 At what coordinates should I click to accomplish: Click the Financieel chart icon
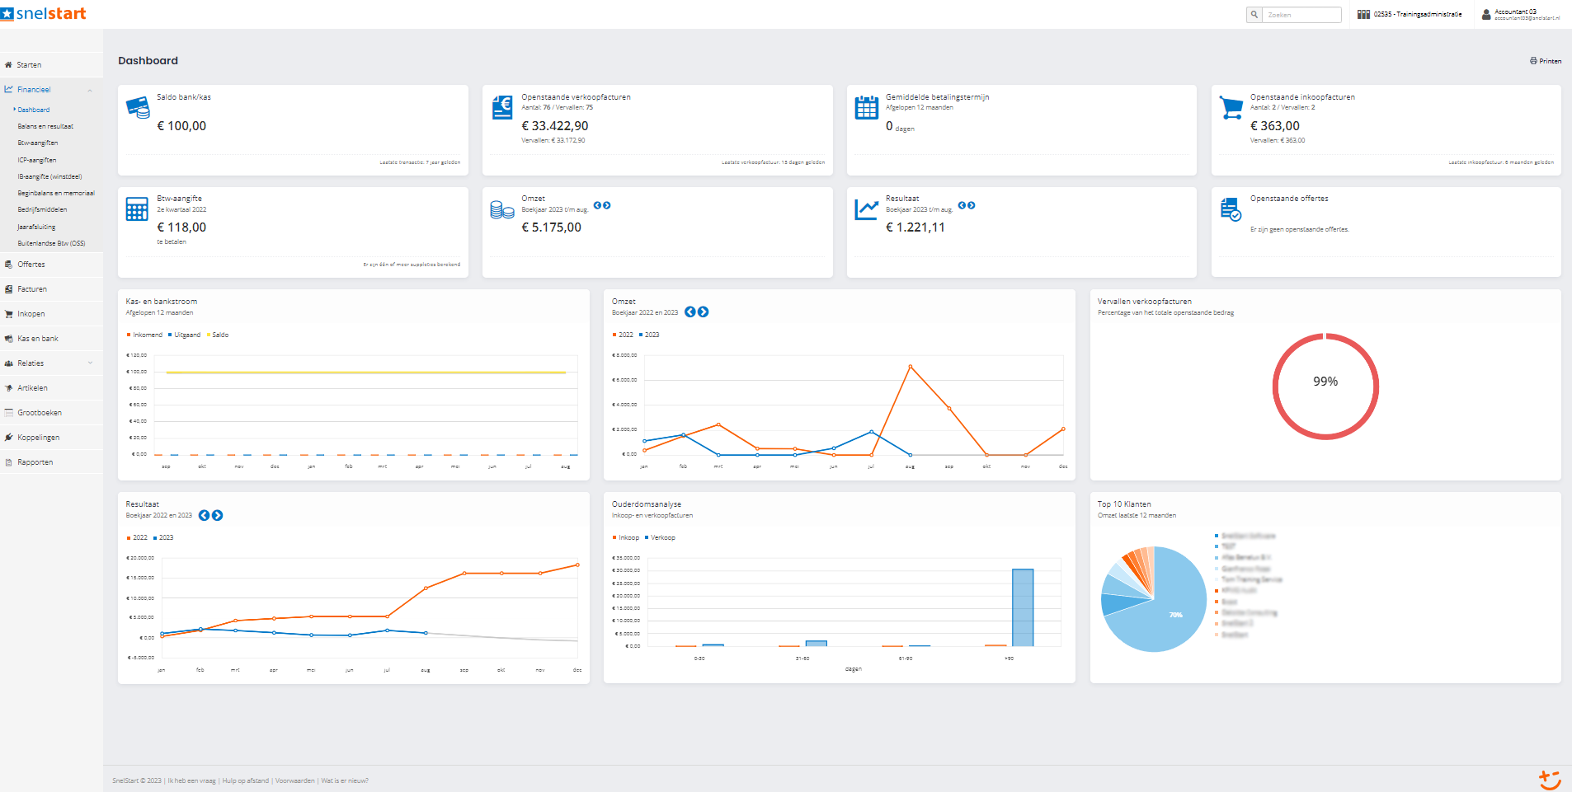click(x=8, y=89)
